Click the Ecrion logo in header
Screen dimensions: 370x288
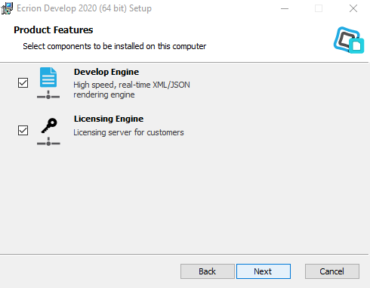tap(349, 40)
